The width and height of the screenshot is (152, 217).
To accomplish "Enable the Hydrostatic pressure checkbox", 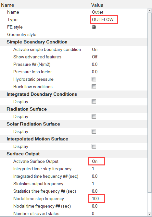I will coord(94,79).
